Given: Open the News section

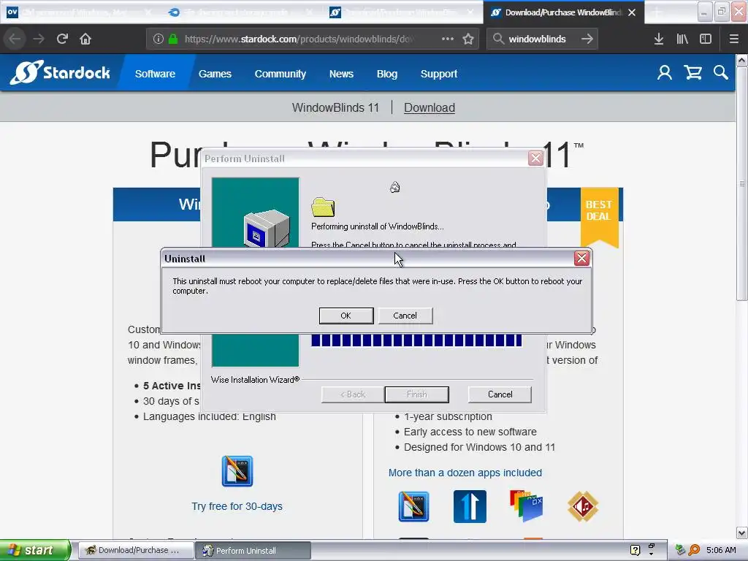Looking at the screenshot, I should click(x=341, y=74).
